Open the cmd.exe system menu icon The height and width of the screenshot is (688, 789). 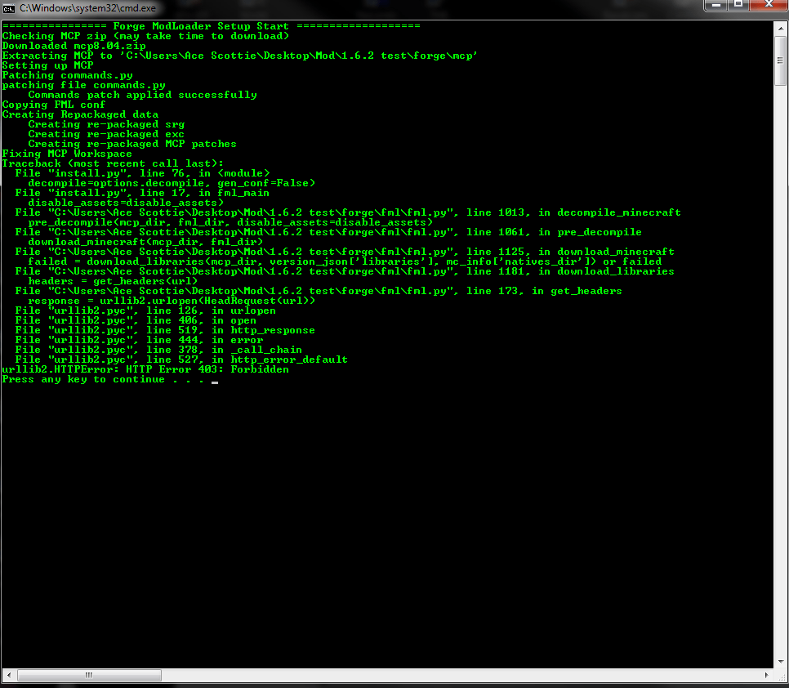pos(8,8)
